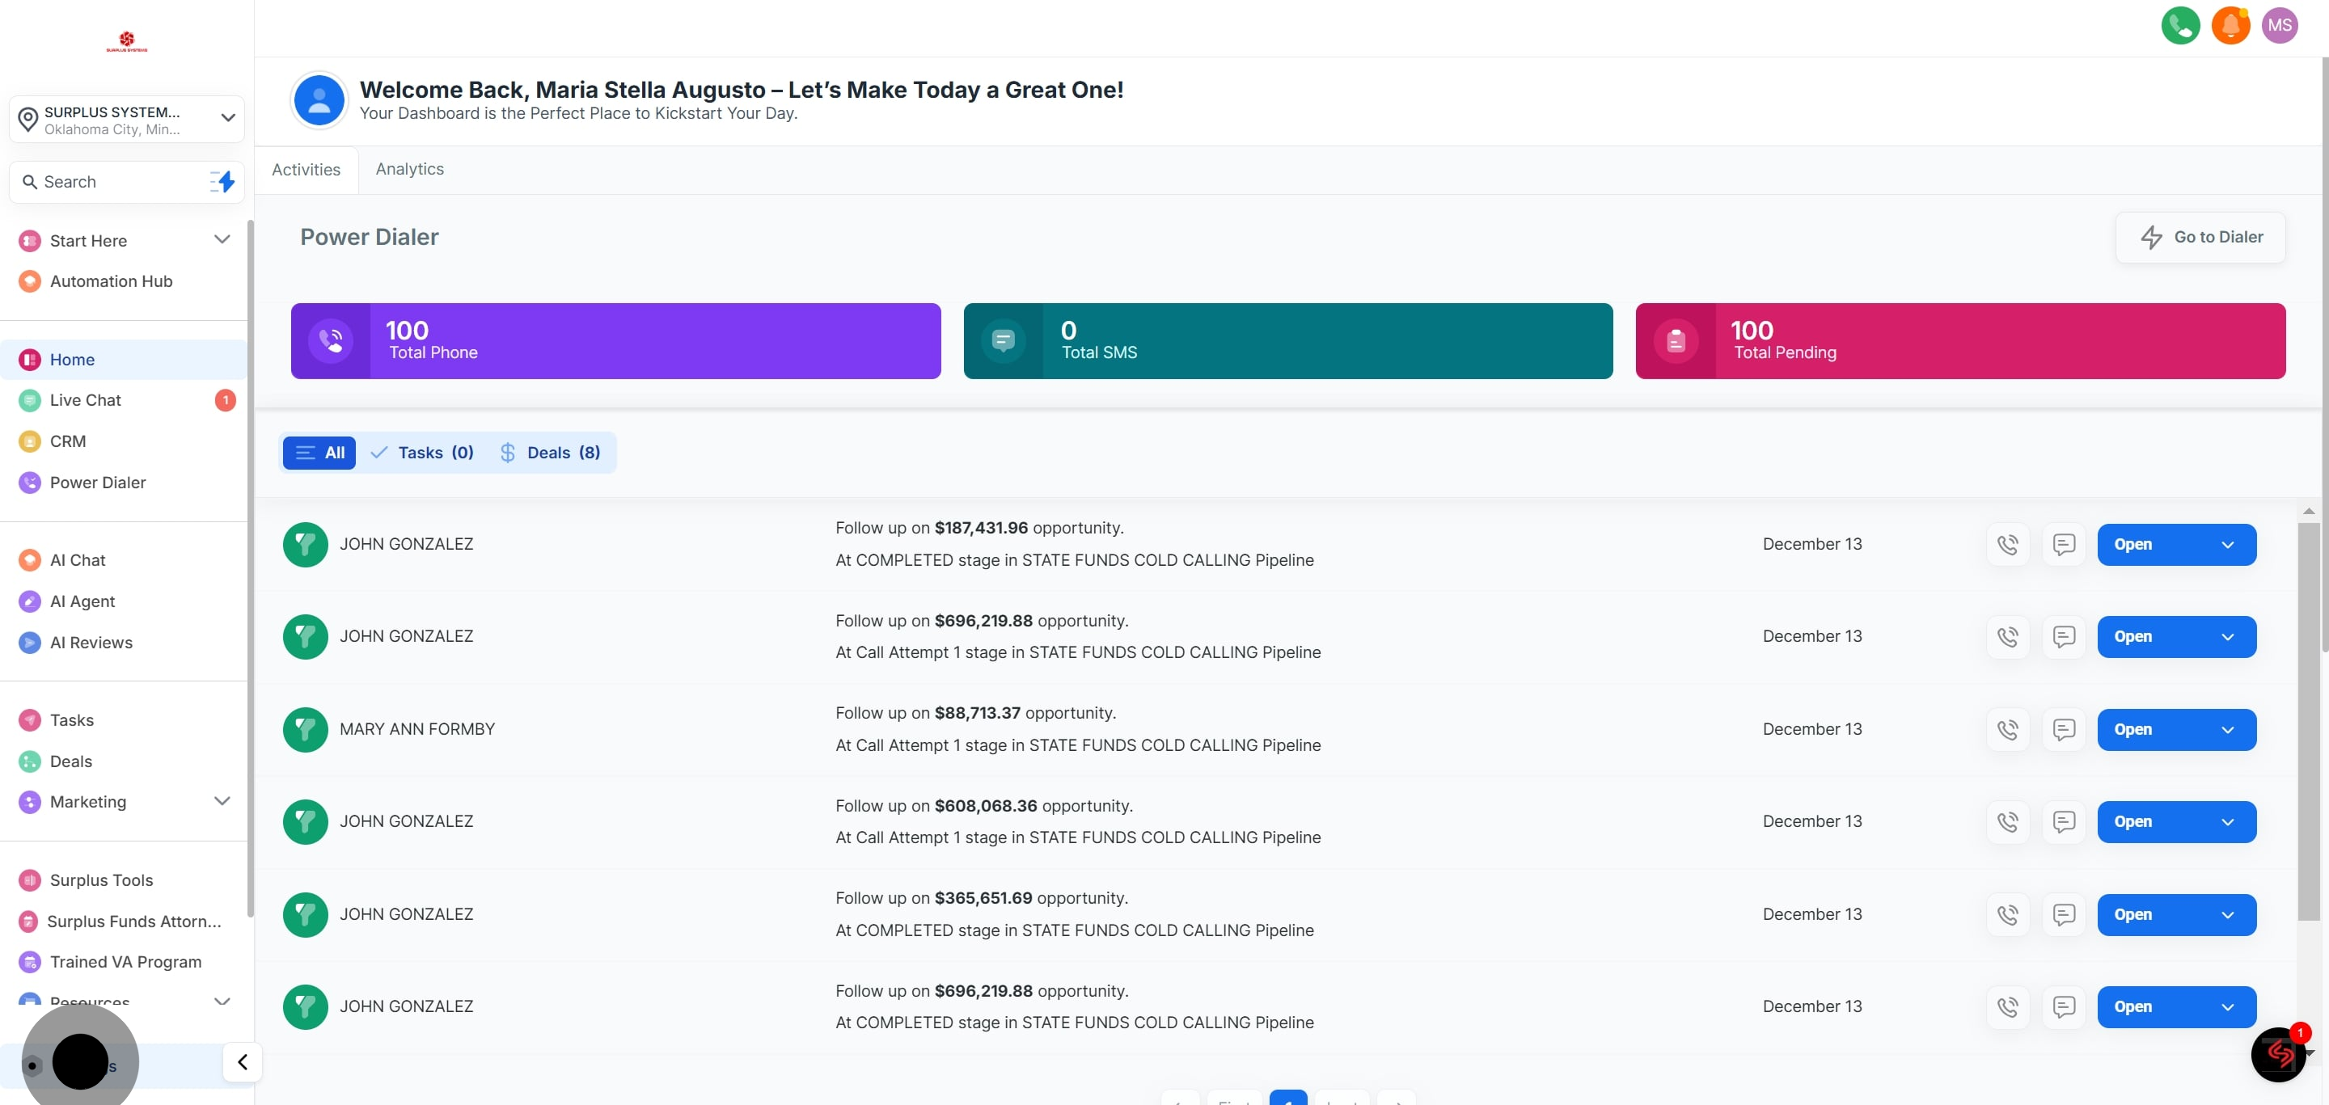2329x1105 pixels.
Task: Filter list by Deals (8)
Action: (x=550, y=453)
